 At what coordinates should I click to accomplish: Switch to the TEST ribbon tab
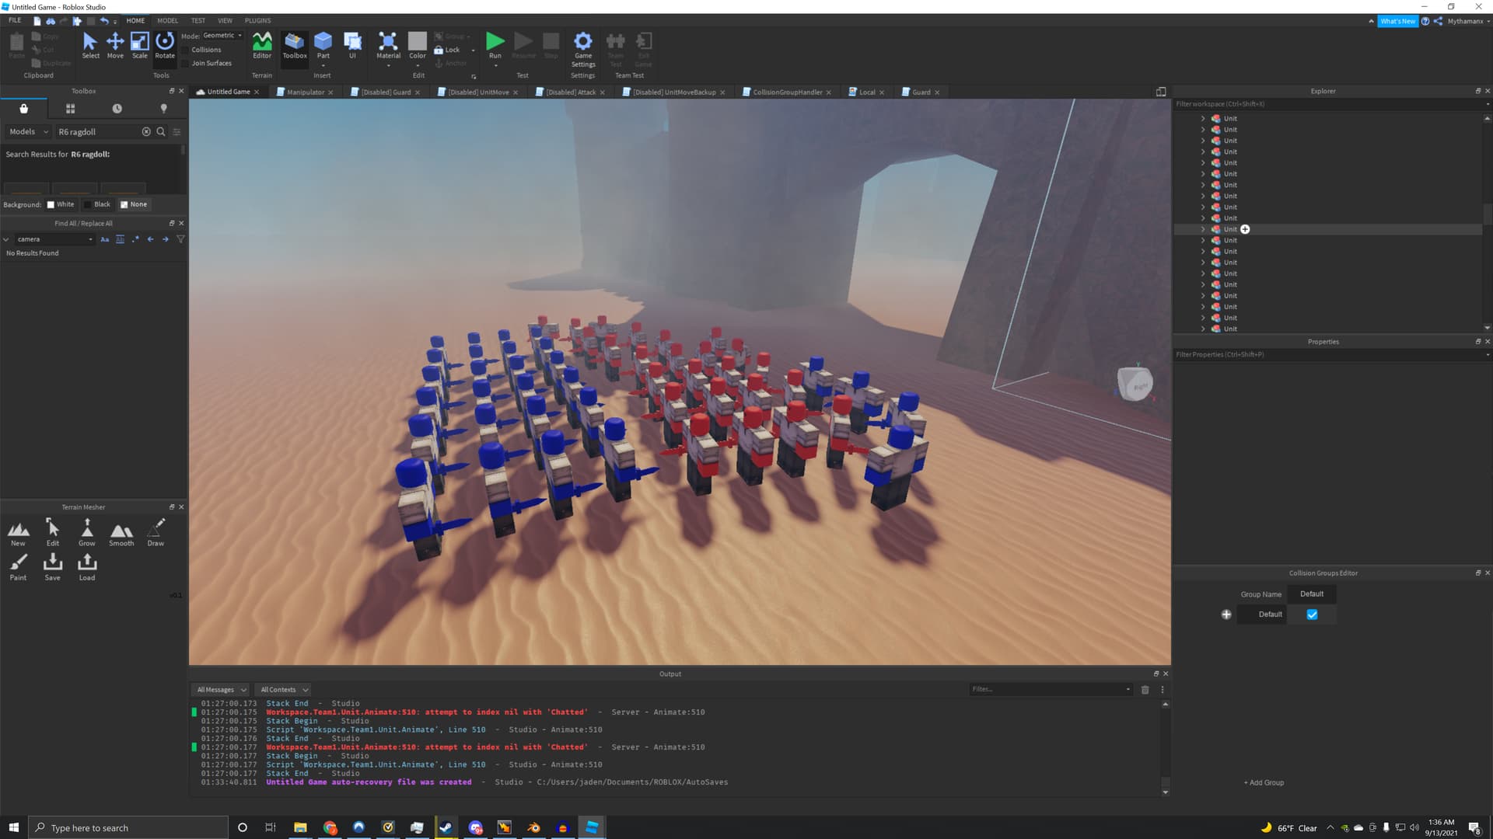(198, 21)
